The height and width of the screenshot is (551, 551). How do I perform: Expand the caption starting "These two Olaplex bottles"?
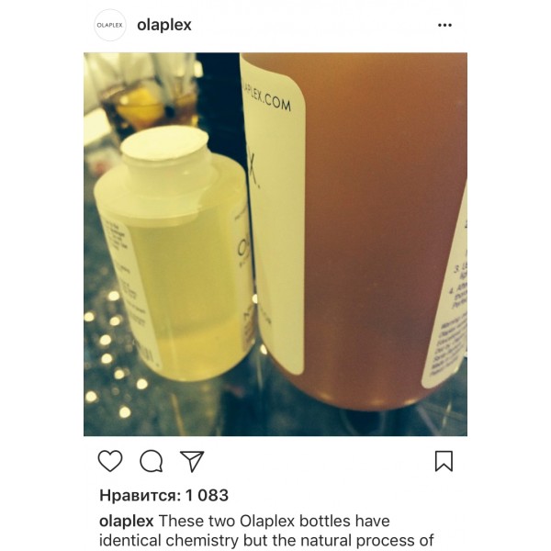pyautogui.click(x=275, y=521)
